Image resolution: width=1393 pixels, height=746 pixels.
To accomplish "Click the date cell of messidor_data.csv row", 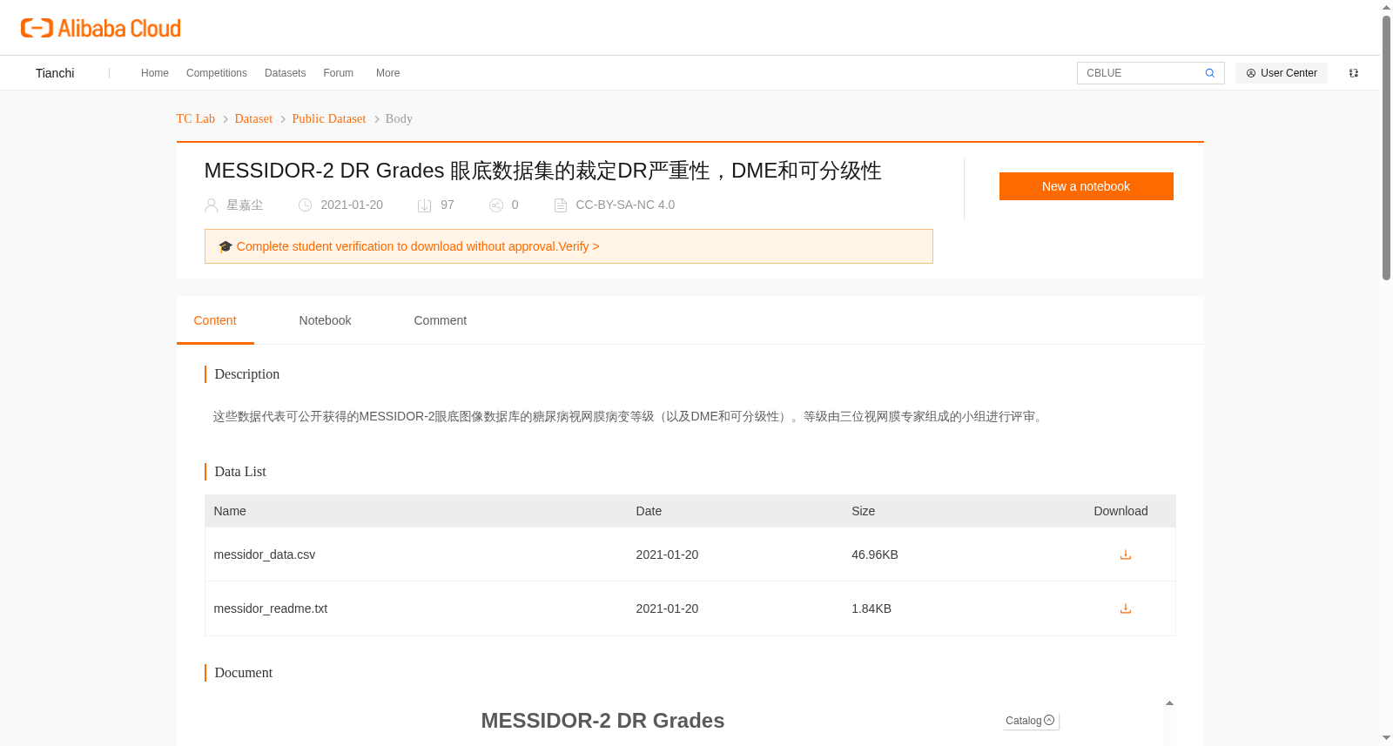I will pyautogui.click(x=667, y=554).
